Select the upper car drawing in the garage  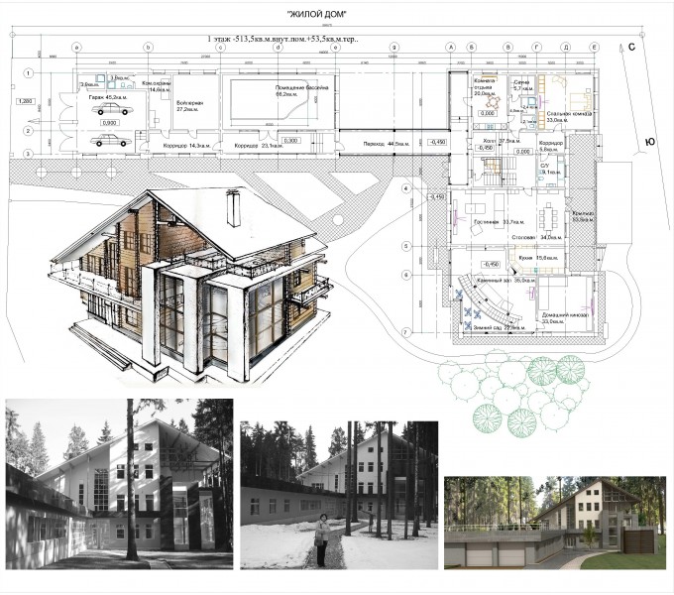click(x=112, y=109)
